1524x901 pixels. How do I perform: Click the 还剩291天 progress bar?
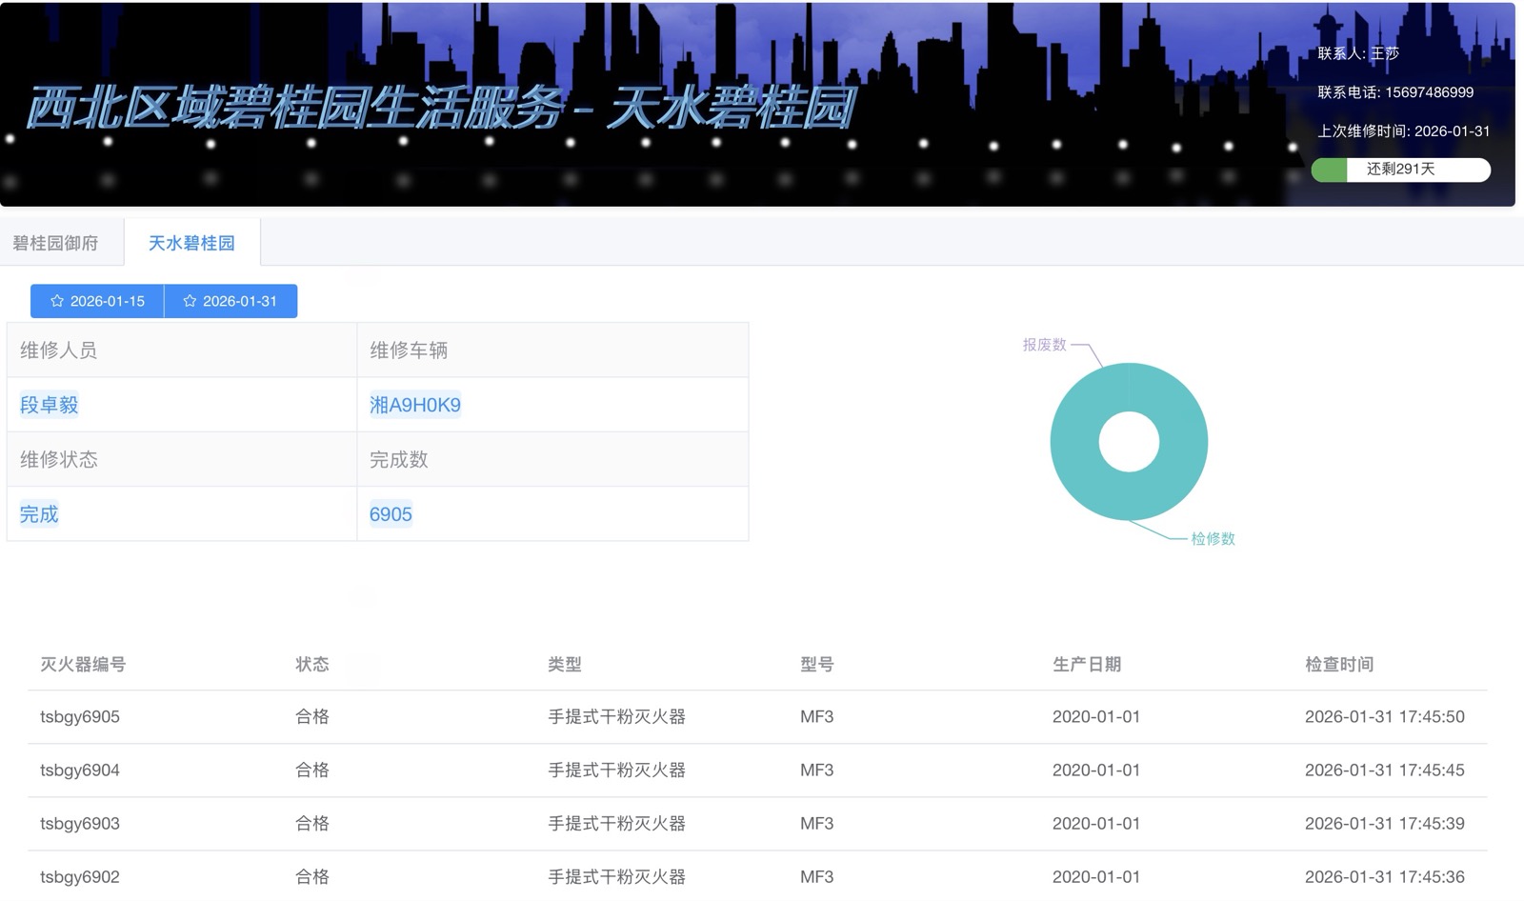[x=1400, y=170]
